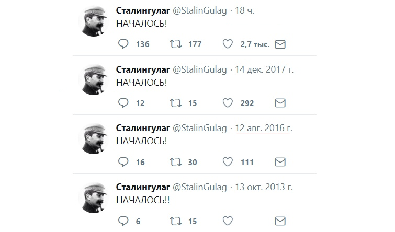
Task: Message icon on 12 авг. 2016 tweet
Action: pyautogui.click(x=280, y=162)
